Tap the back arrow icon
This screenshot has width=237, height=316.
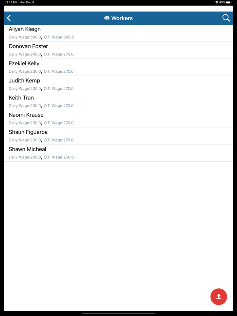click(x=9, y=18)
